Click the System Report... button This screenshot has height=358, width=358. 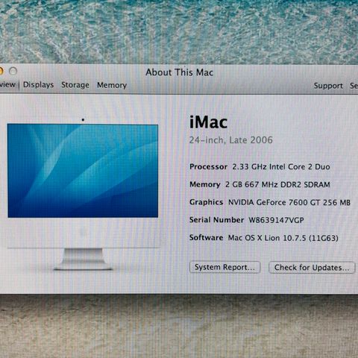(x=224, y=267)
